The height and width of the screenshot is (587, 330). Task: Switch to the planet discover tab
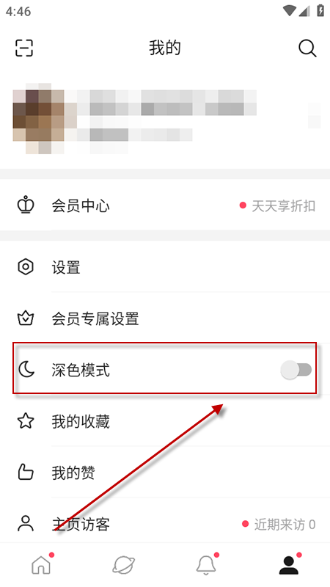(x=123, y=564)
